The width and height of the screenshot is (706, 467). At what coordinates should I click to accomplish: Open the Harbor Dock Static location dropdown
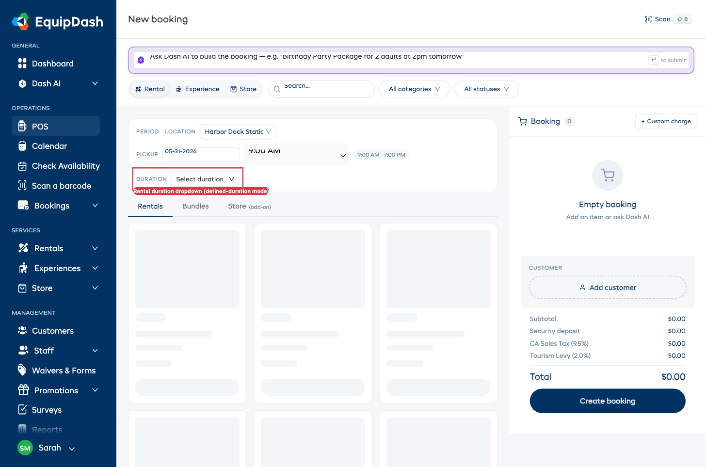tap(238, 131)
